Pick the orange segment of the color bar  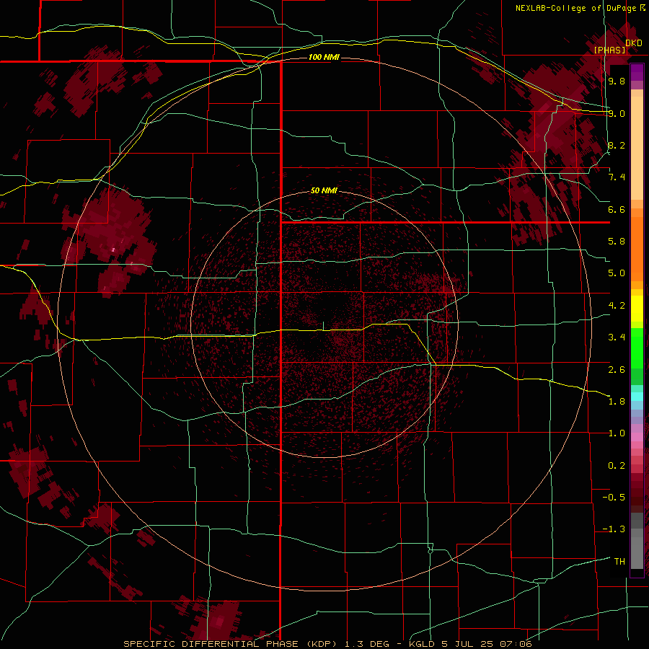(637, 249)
